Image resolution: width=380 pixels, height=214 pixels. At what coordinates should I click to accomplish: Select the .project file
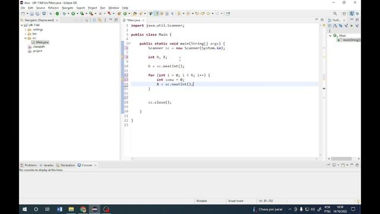[36, 51]
